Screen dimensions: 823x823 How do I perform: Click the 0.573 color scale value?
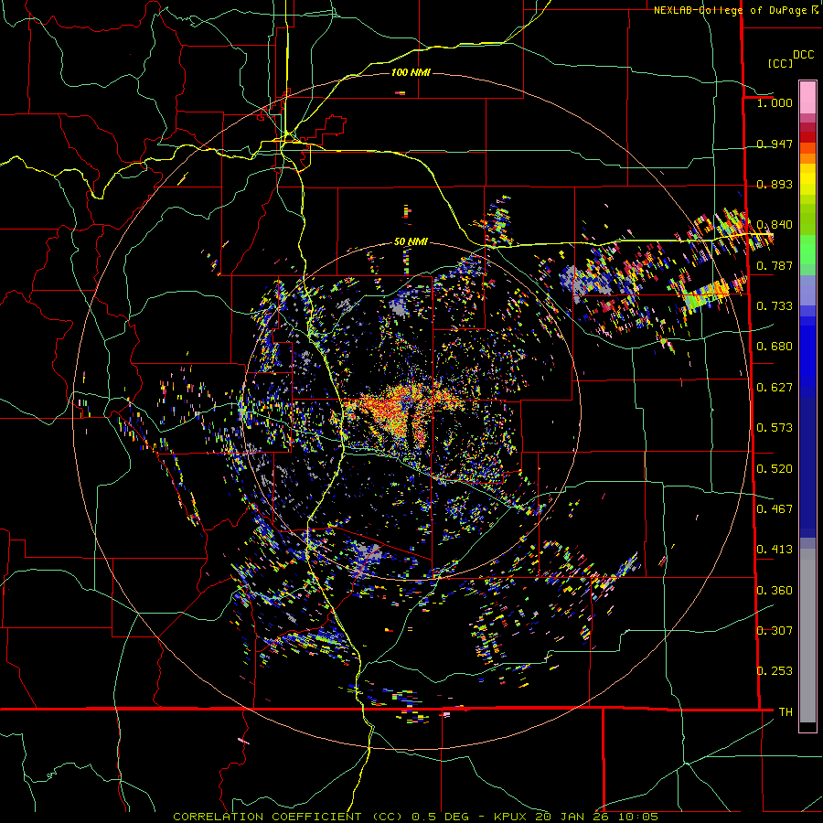[775, 428]
